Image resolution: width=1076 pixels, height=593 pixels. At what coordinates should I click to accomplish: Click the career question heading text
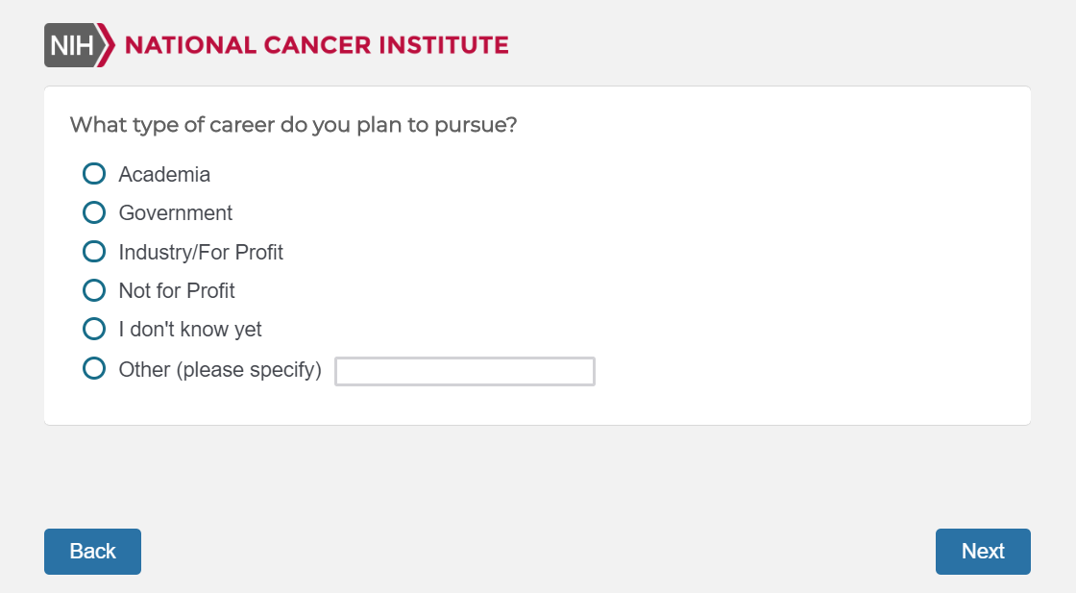pos(294,125)
